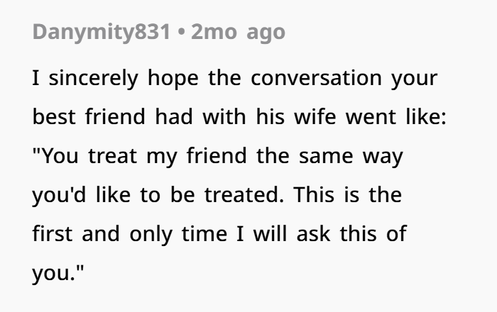The width and height of the screenshot is (497, 312).
Task: Click "went like:" at the line end
Action: [396, 116]
